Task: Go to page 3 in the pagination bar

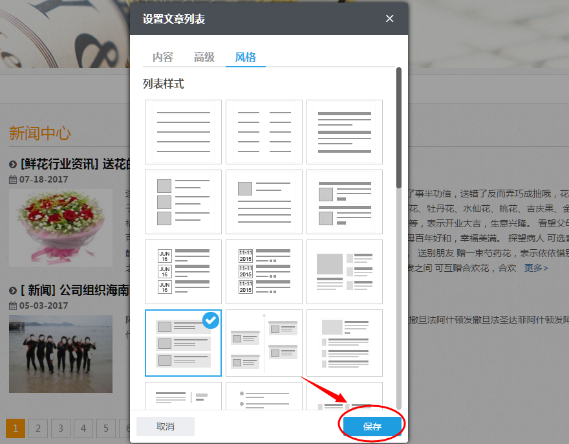Action: tap(61, 428)
